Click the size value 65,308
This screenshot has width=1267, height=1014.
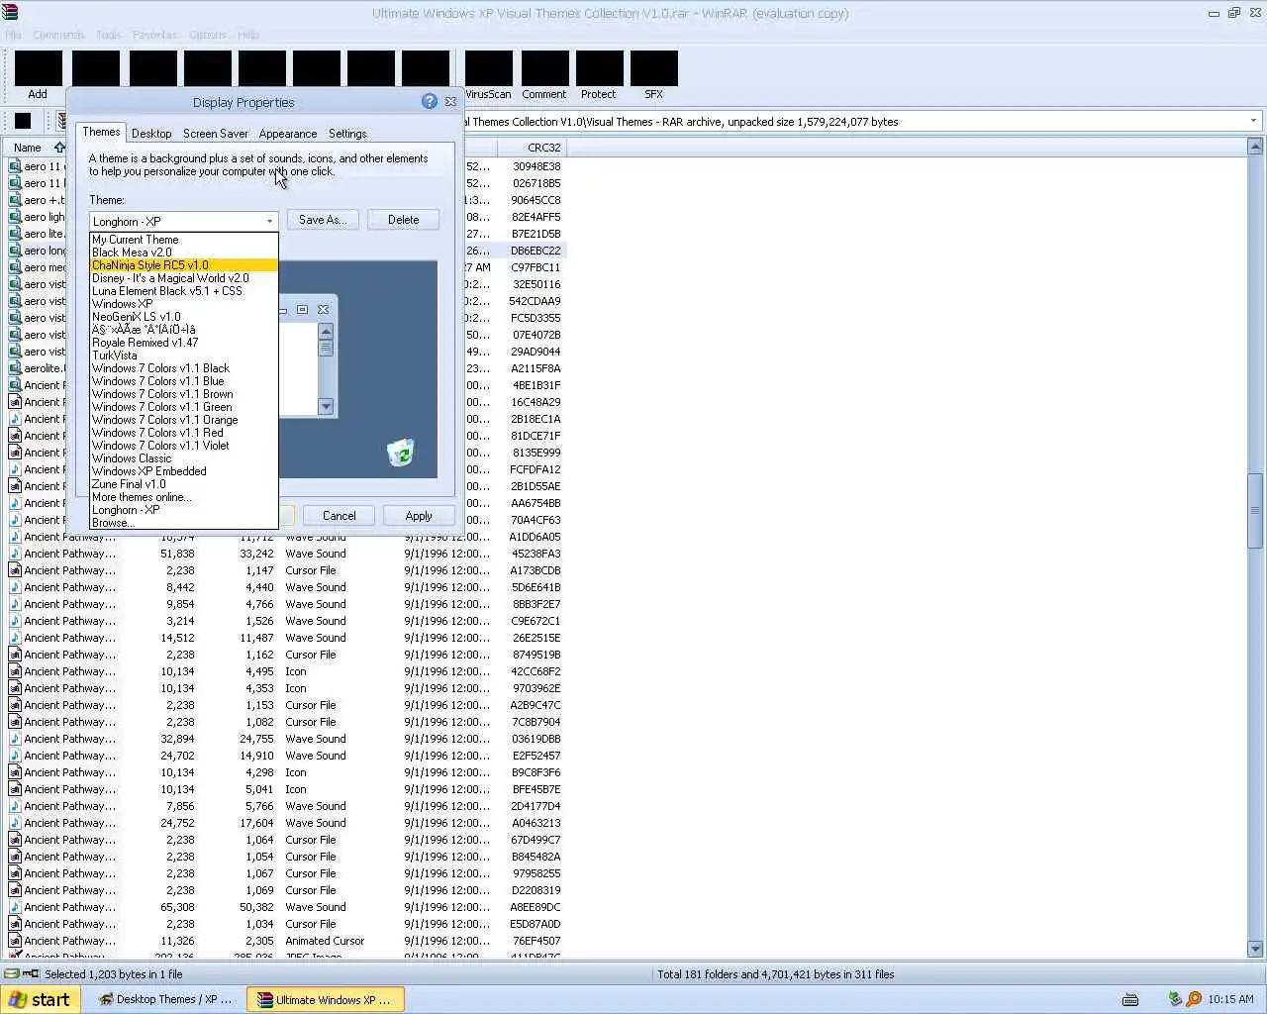pyautogui.click(x=177, y=907)
